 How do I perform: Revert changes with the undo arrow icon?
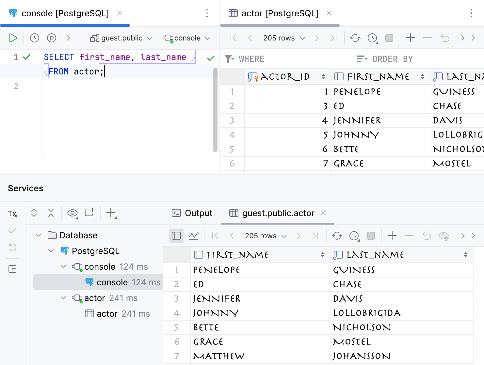tap(445, 38)
